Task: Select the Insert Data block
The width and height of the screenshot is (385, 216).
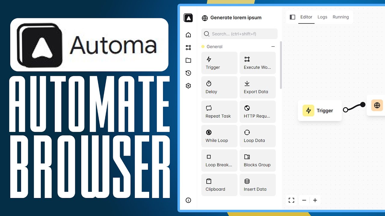Action: point(257,185)
